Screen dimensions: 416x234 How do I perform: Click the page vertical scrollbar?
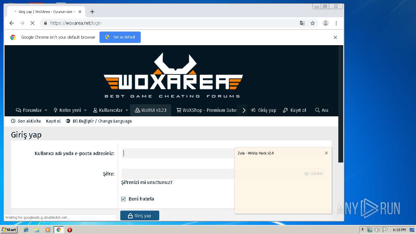tap(341, 104)
